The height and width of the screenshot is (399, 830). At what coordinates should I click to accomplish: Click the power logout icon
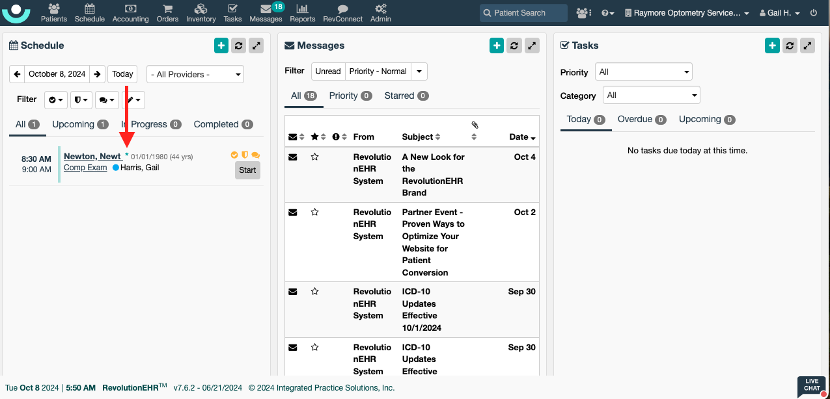(x=814, y=13)
